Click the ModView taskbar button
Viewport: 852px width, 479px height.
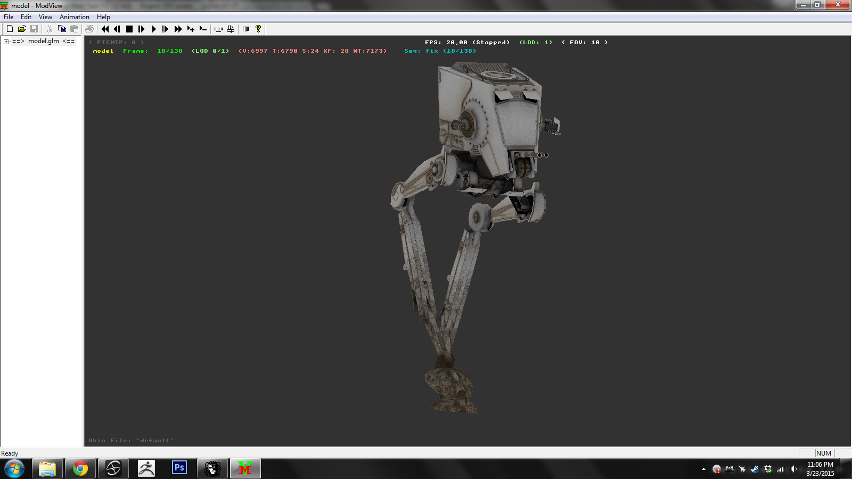245,469
